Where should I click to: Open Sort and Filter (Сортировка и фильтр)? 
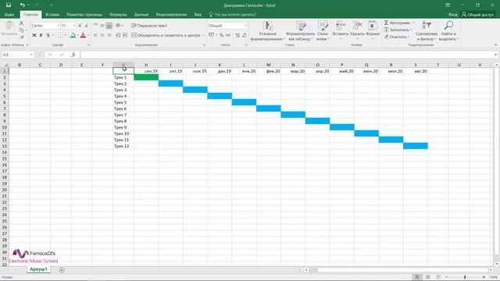tap(427, 31)
